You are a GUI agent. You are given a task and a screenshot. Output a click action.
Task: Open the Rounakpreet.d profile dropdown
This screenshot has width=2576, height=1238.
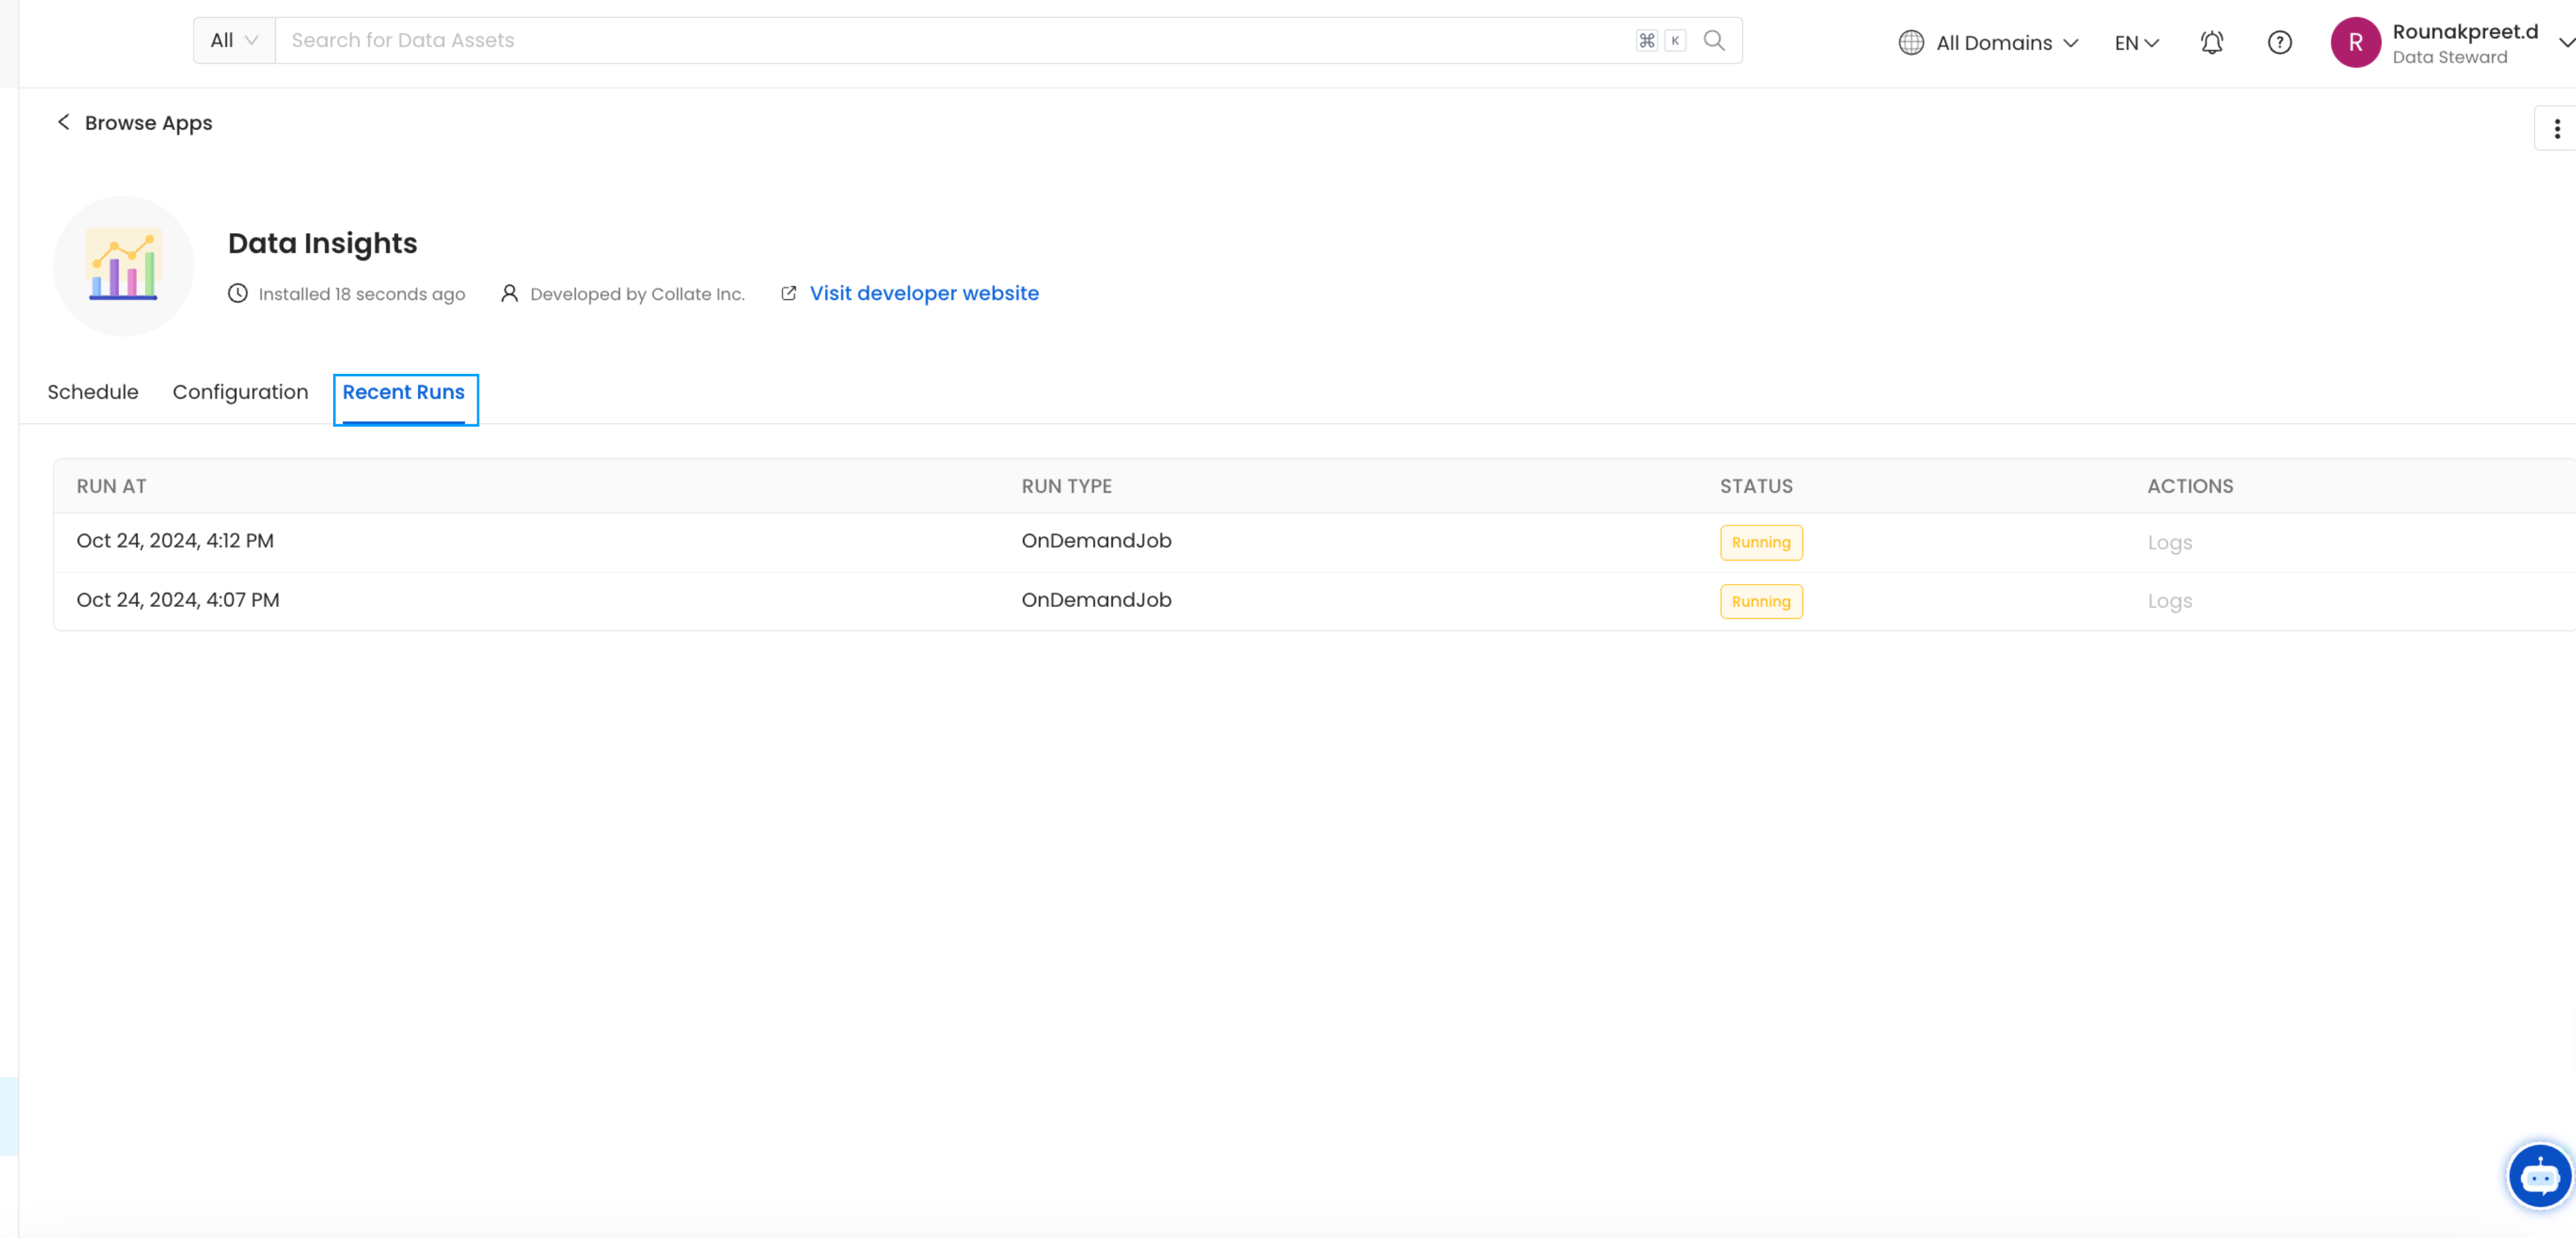(2460, 42)
